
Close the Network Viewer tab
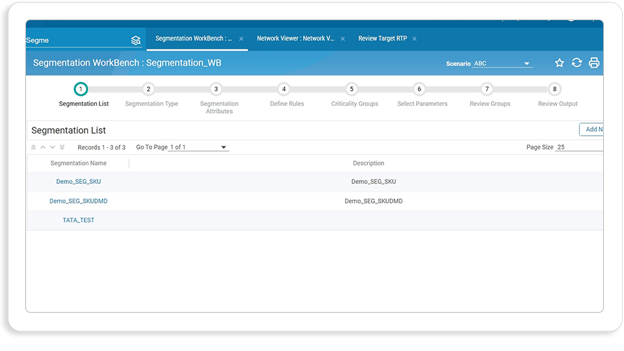(x=343, y=38)
